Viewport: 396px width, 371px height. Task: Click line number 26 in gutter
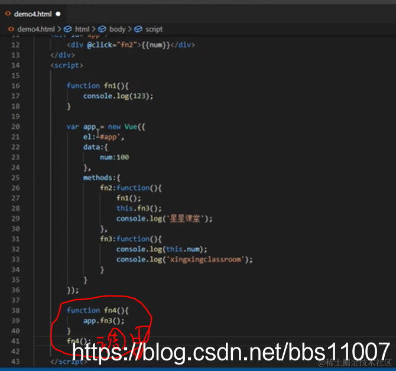15,188
